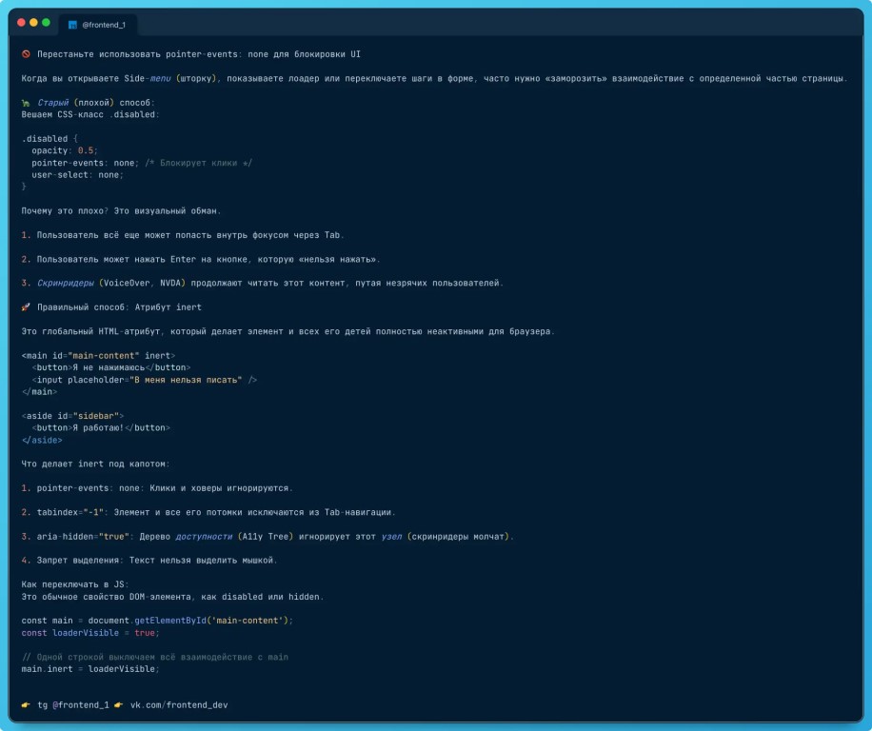
Task: Click the blue icon in the @frontend_1 tab
Action: click(72, 25)
